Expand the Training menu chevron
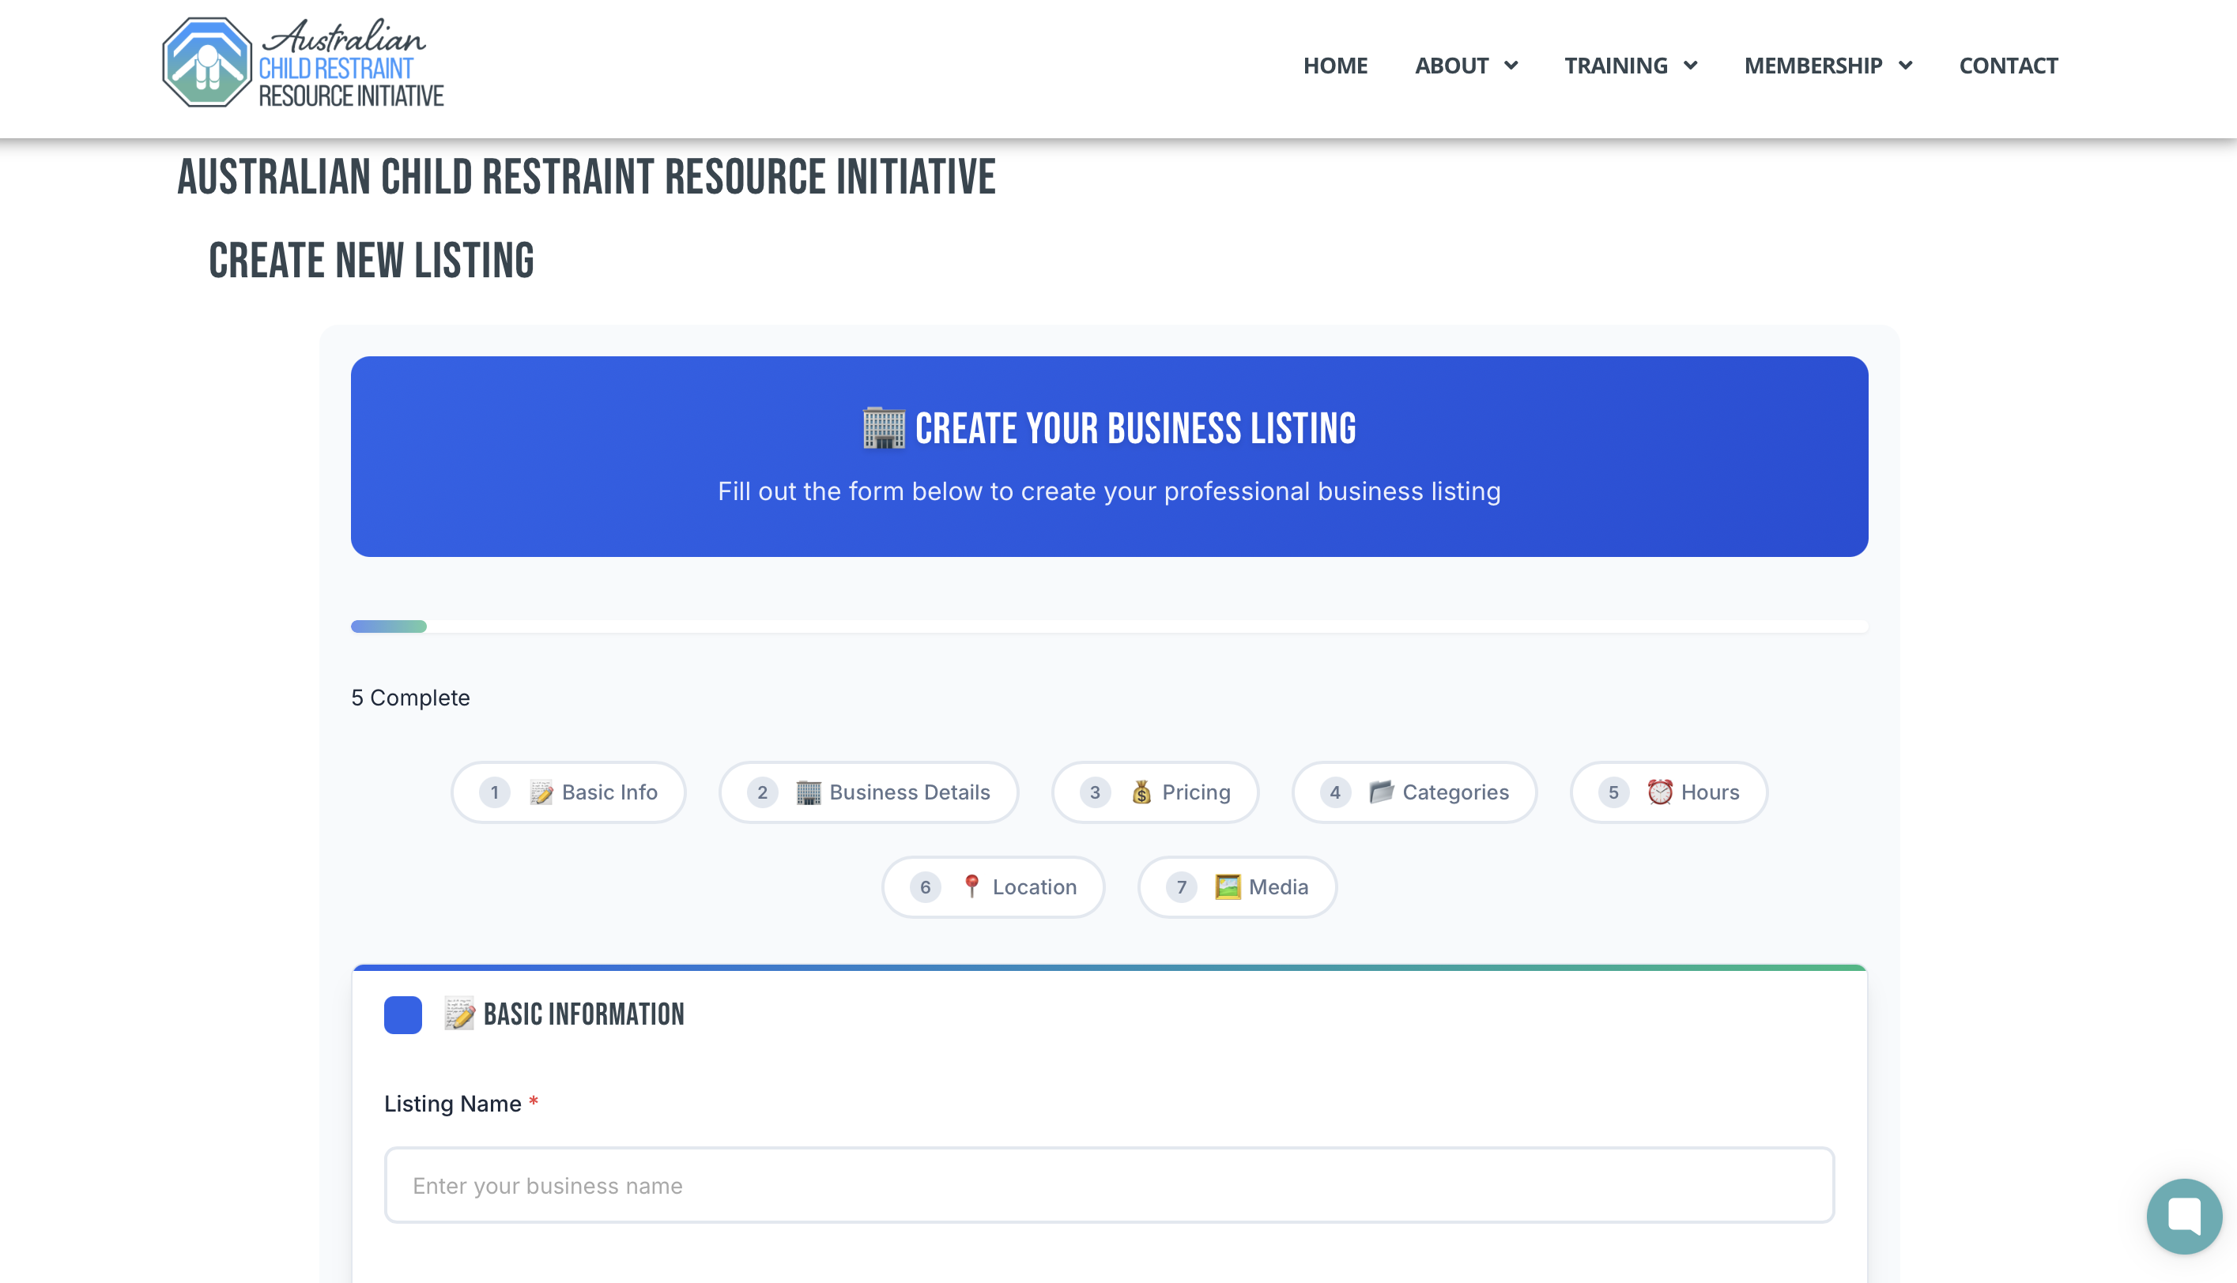The height and width of the screenshot is (1283, 2237). click(1691, 66)
